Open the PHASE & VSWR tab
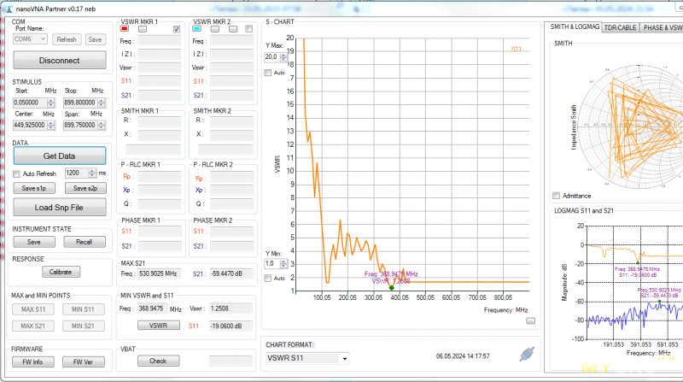This screenshot has height=382, width=683. tap(662, 27)
